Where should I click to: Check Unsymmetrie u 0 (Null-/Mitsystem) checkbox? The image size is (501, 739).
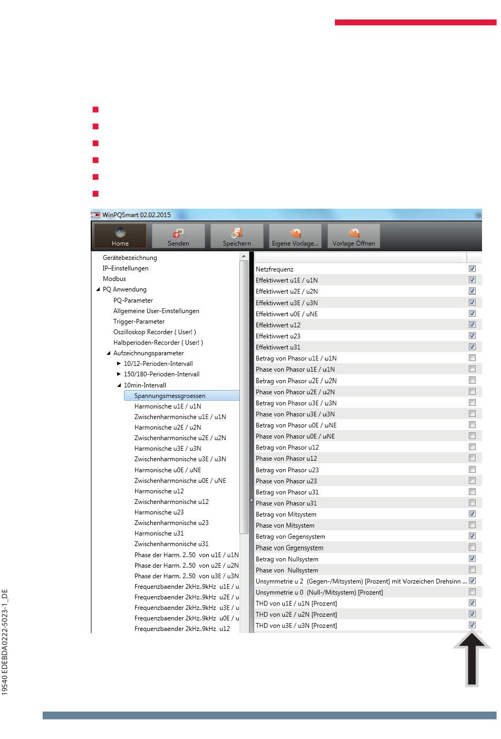472,592
